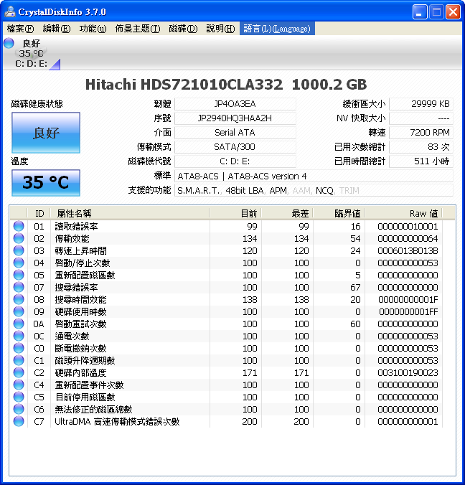Click status orb for 05 重新配置磁區數

click(x=19, y=275)
